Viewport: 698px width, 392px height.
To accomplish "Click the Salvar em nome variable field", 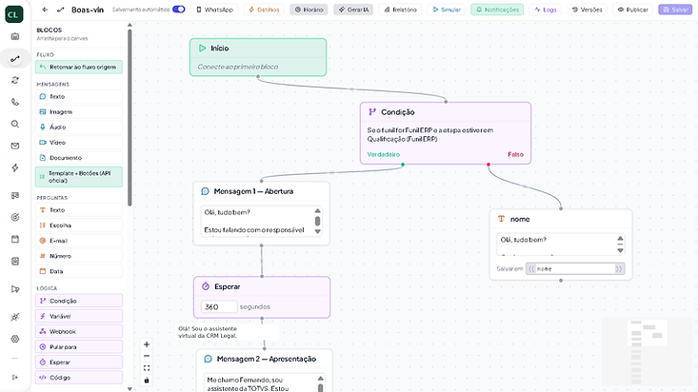I will click(x=575, y=268).
